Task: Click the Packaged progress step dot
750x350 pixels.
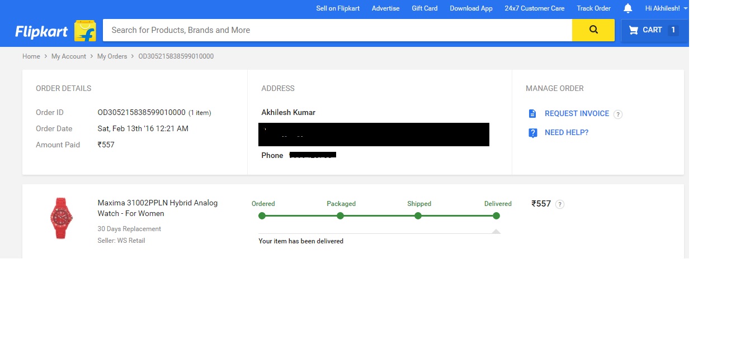Action: click(x=340, y=216)
